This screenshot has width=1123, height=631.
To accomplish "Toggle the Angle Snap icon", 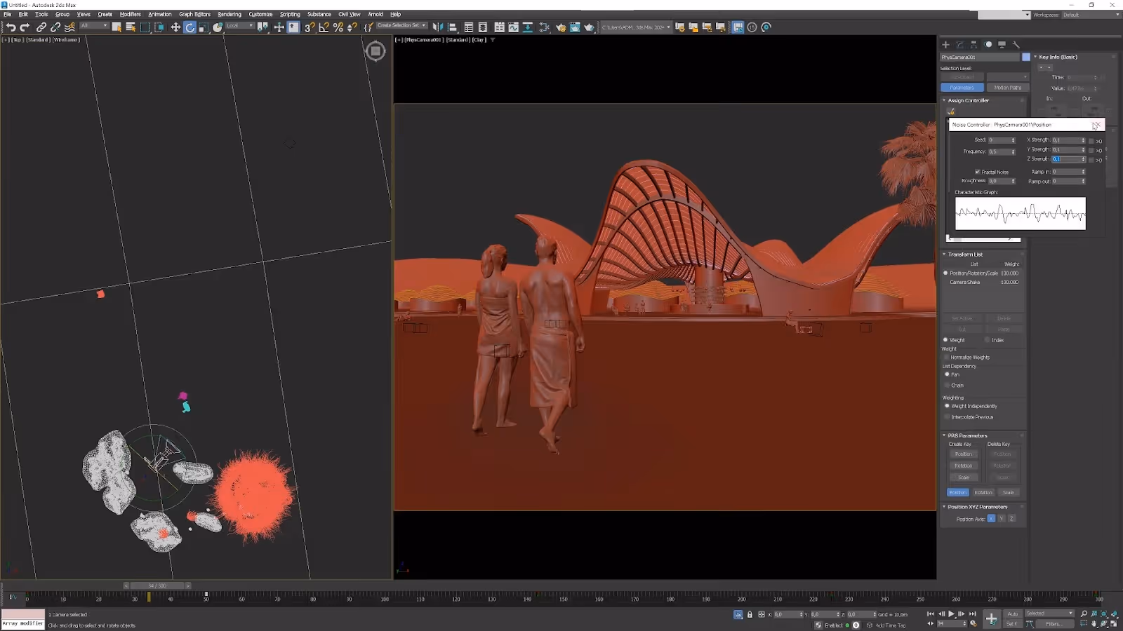I will (x=324, y=27).
